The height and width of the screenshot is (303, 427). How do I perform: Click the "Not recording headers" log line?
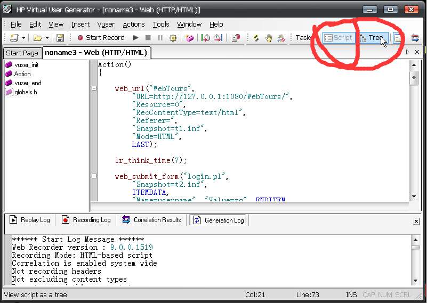(57, 271)
